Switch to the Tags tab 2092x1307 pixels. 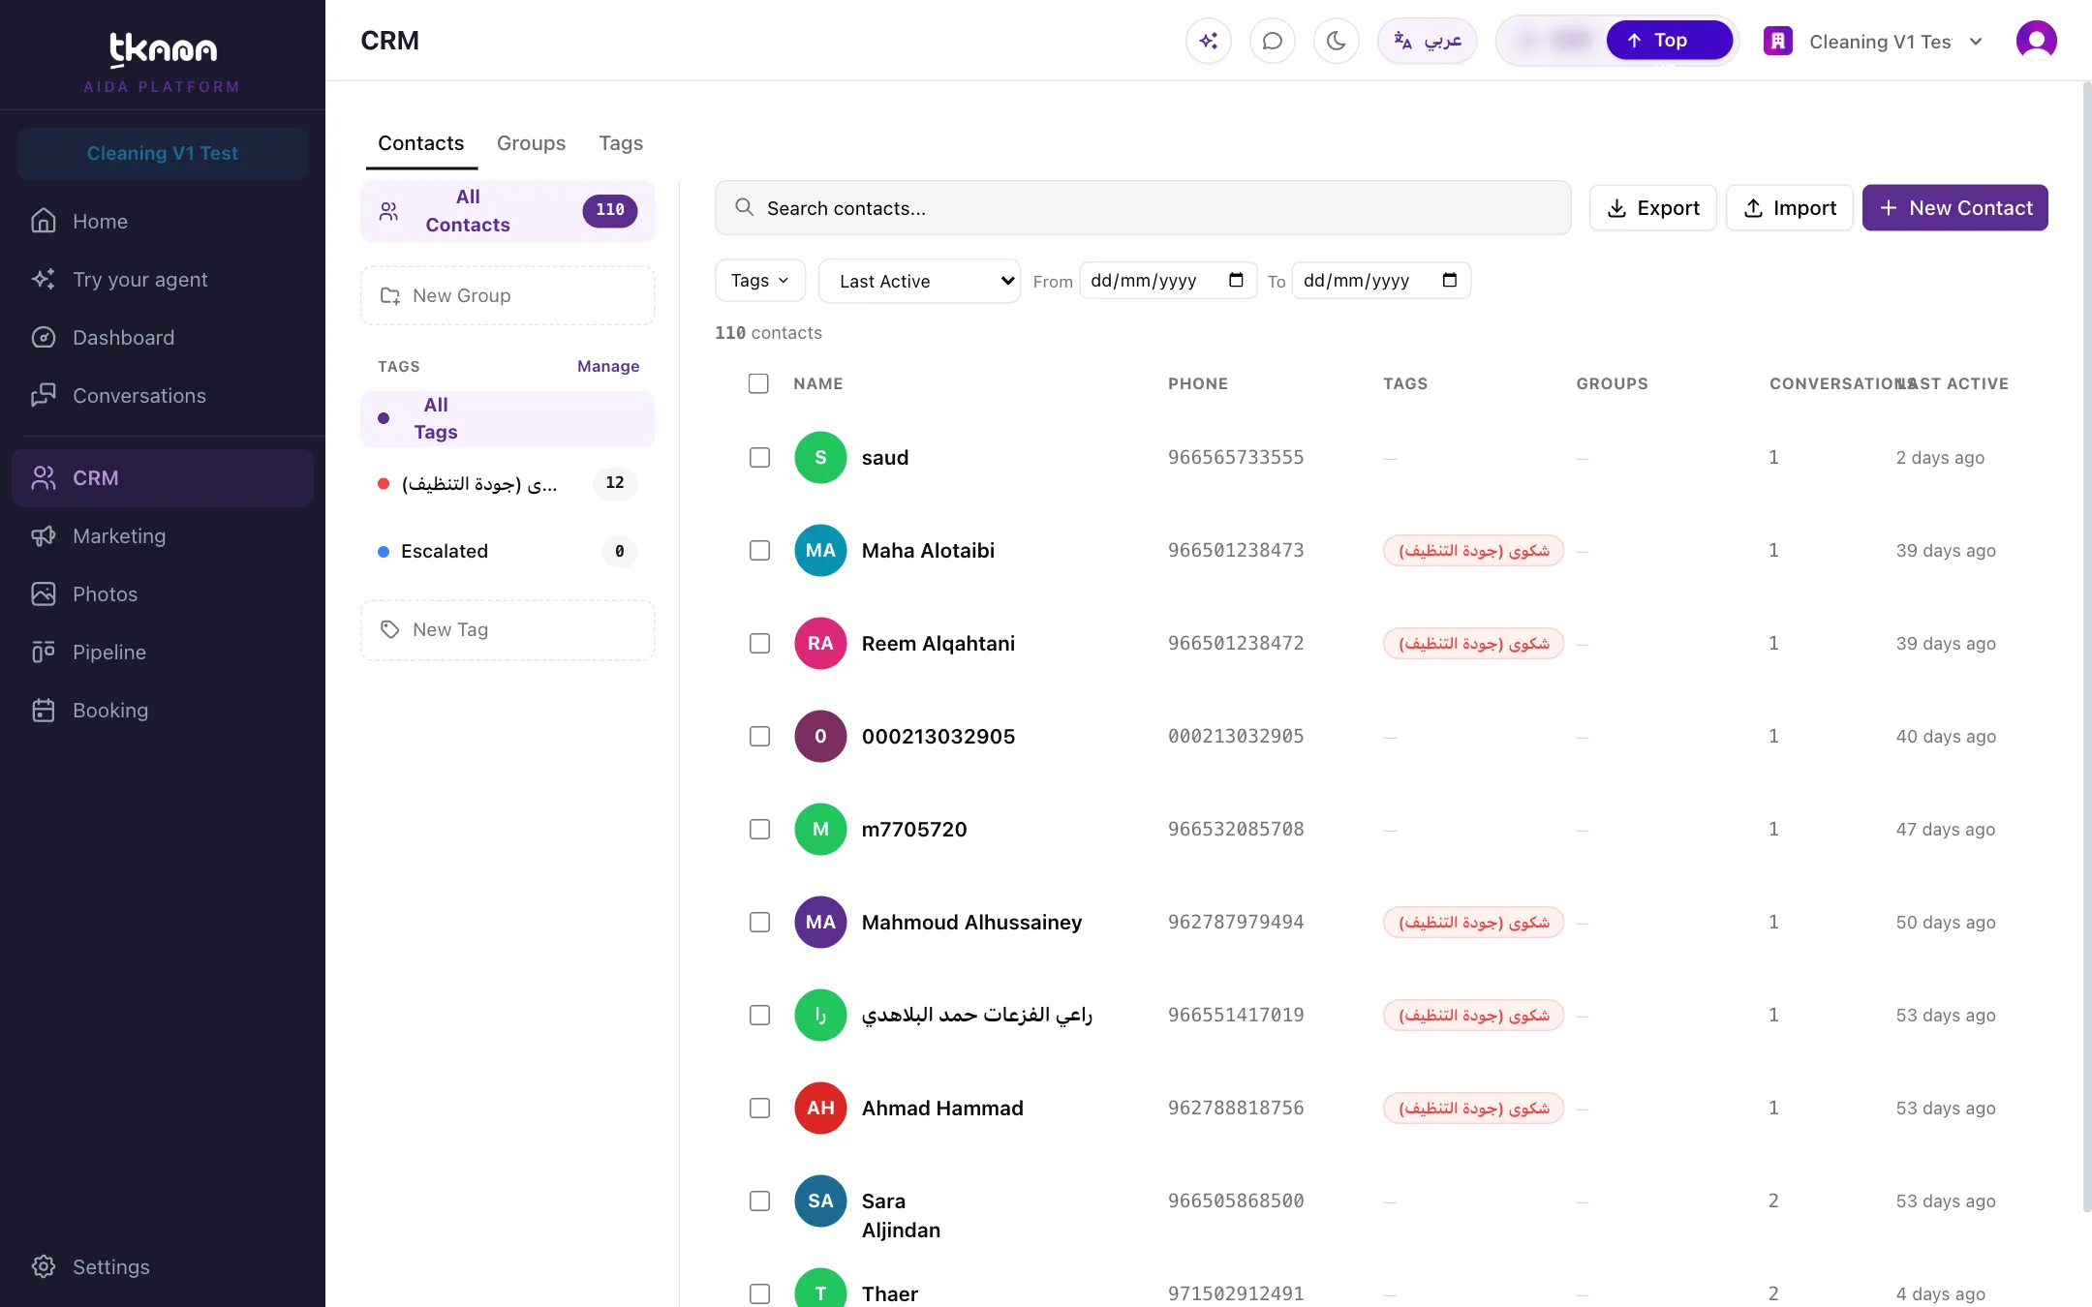coord(621,143)
